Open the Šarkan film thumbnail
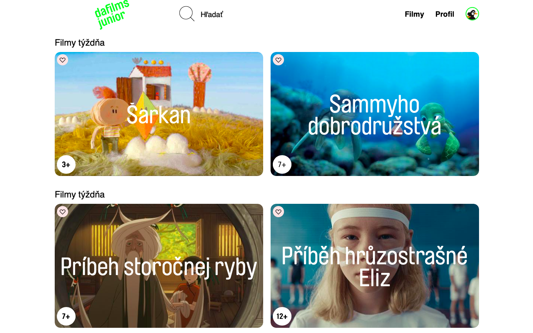The image size is (533, 333). coord(159,114)
